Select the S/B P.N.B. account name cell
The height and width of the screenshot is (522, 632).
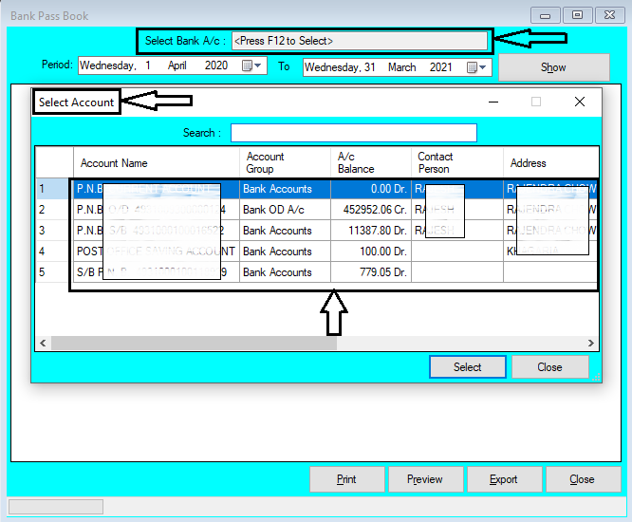point(157,272)
